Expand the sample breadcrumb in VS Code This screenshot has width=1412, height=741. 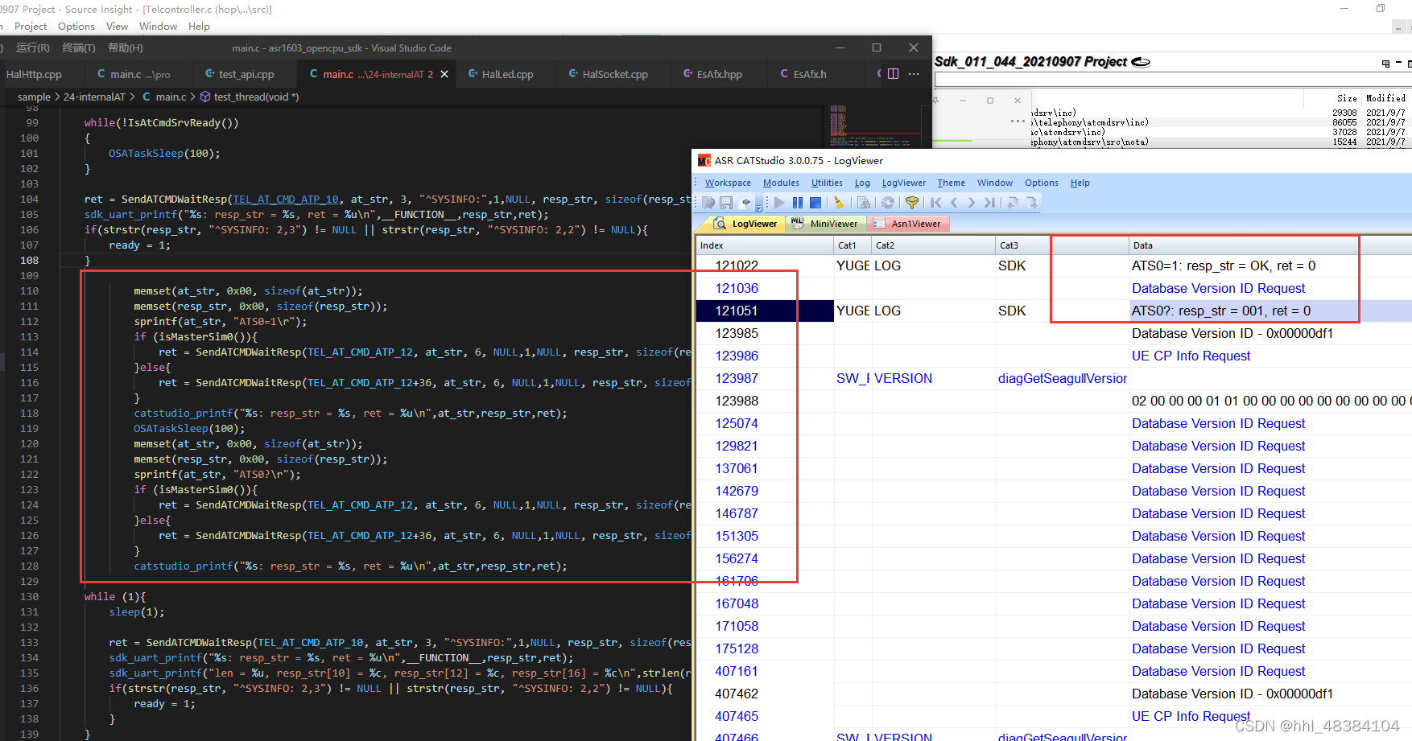coord(34,97)
